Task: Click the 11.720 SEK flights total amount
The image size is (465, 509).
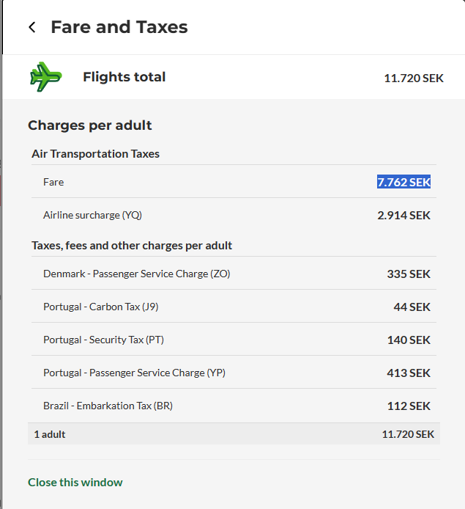Action: pyautogui.click(x=413, y=78)
